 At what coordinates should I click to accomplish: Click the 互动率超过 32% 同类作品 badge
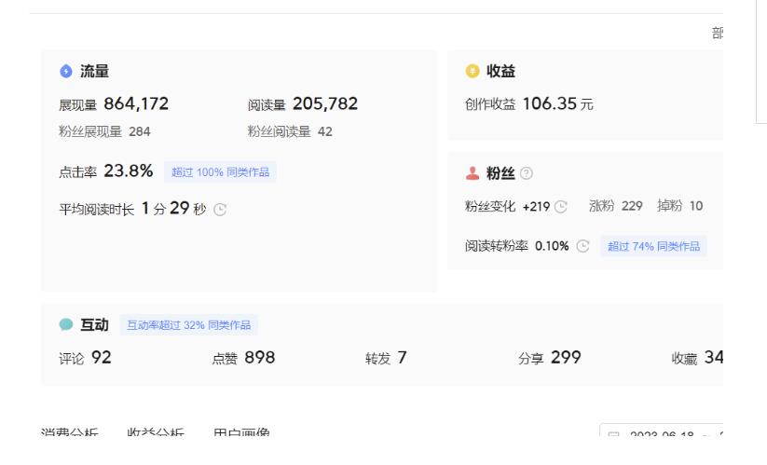(x=188, y=325)
